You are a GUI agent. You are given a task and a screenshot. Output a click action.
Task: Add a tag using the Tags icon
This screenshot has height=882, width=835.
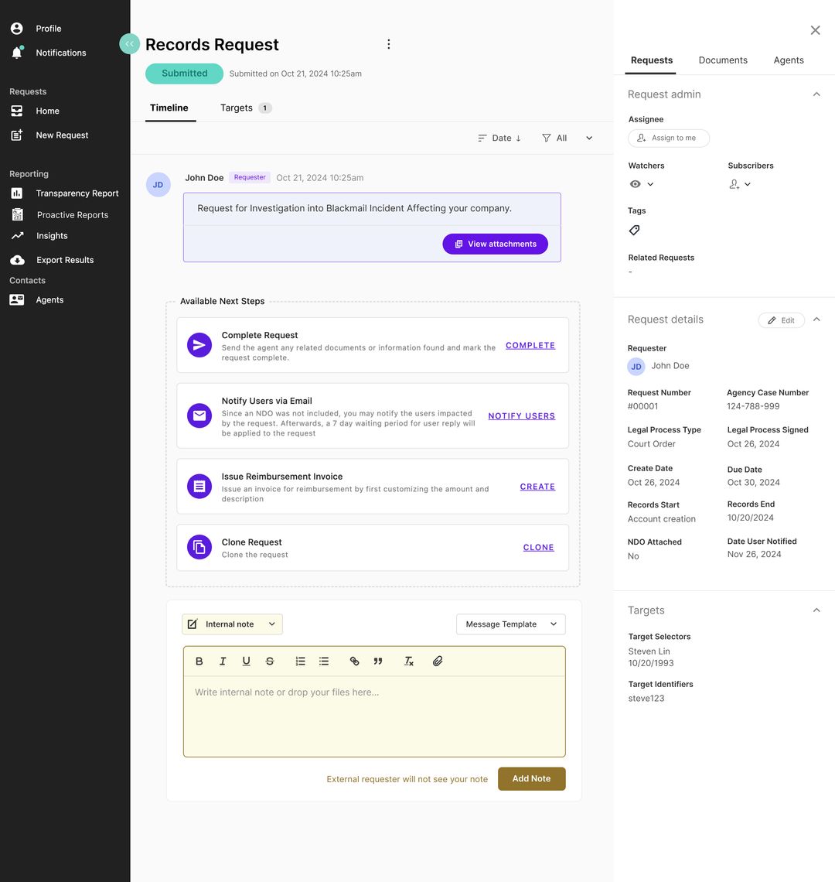pos(634,230)
